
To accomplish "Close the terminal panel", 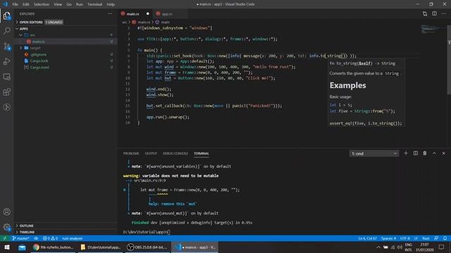I will pos(444,153).
